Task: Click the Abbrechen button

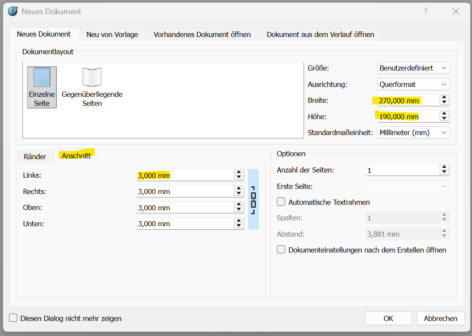Action: click(440, 318)
